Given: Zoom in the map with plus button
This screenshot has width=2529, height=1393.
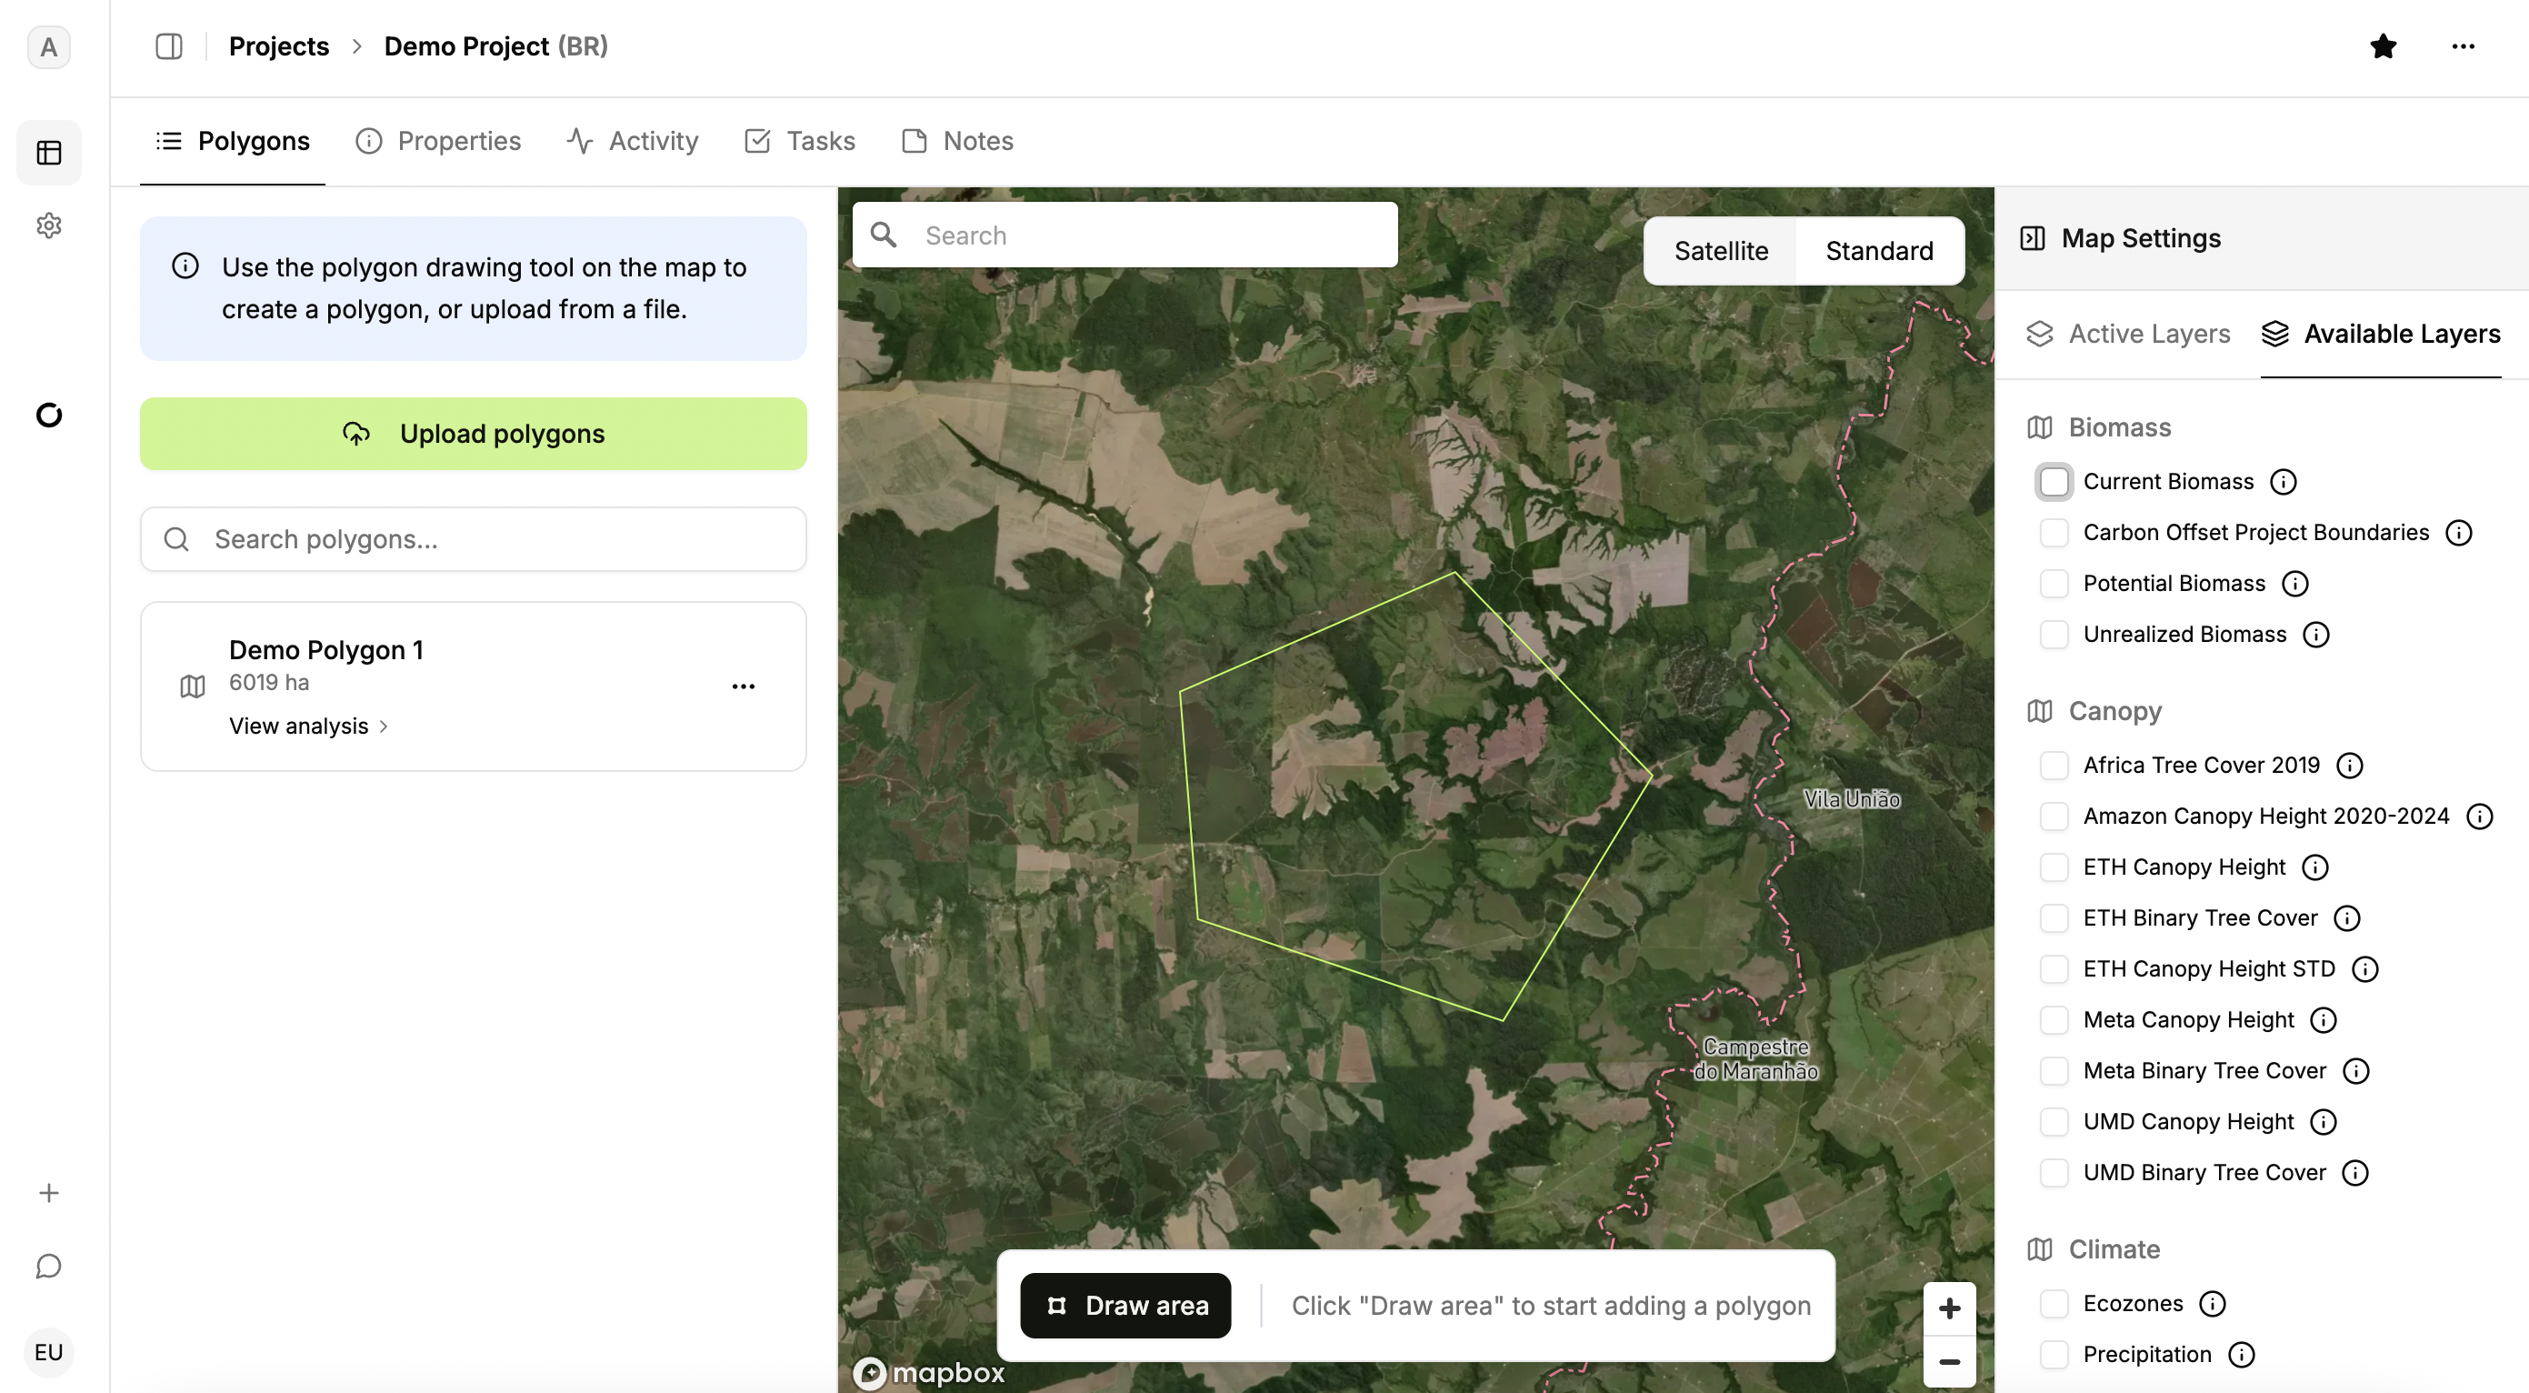Looking at the screenshot, I should coord(1949,1308).
